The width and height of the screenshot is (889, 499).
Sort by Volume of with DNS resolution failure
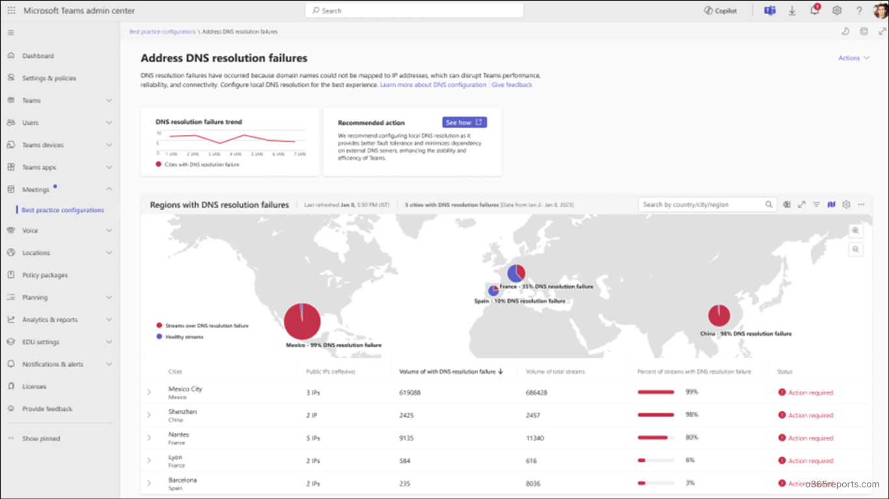pyautogui.click(x=451, y=372)
